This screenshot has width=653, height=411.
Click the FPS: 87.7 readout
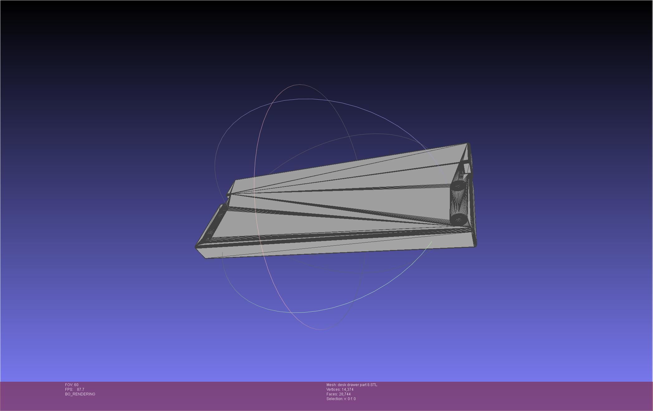coord(74,390)
